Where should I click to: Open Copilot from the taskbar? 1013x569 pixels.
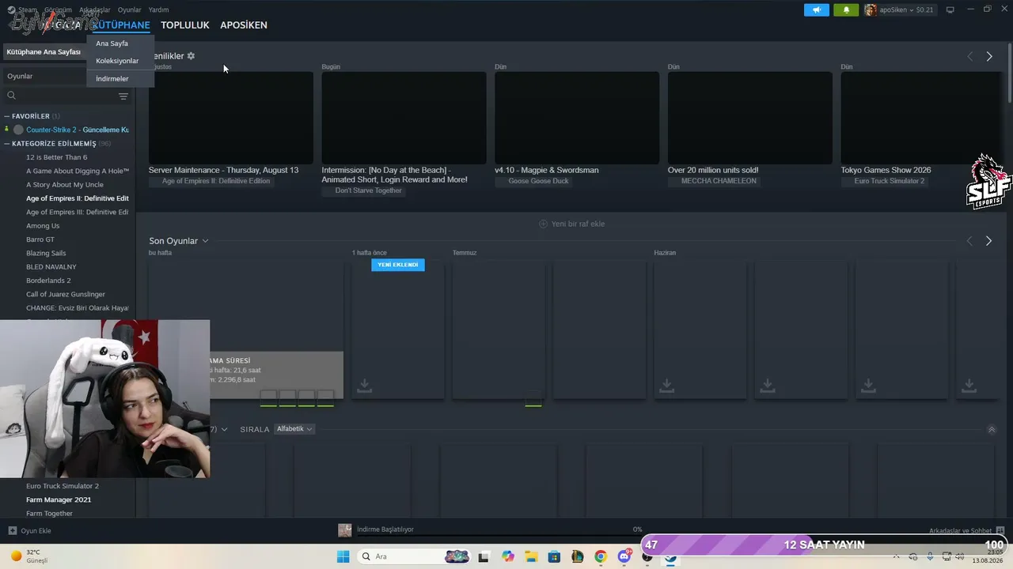click(x=508, y=556)
